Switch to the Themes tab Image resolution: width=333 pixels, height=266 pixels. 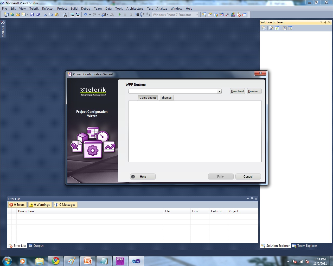[166, 98]
